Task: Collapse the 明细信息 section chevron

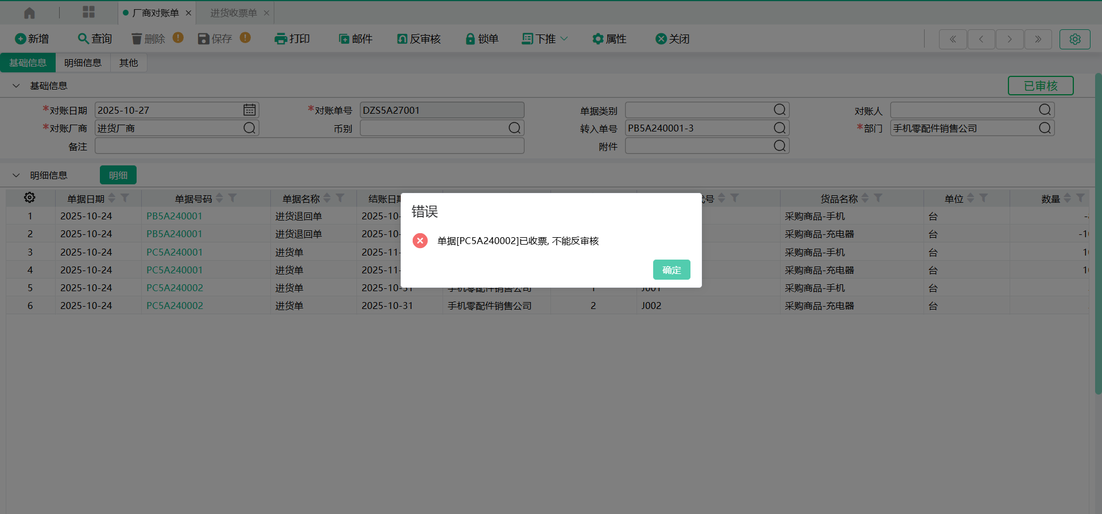Action: [16, 176]
